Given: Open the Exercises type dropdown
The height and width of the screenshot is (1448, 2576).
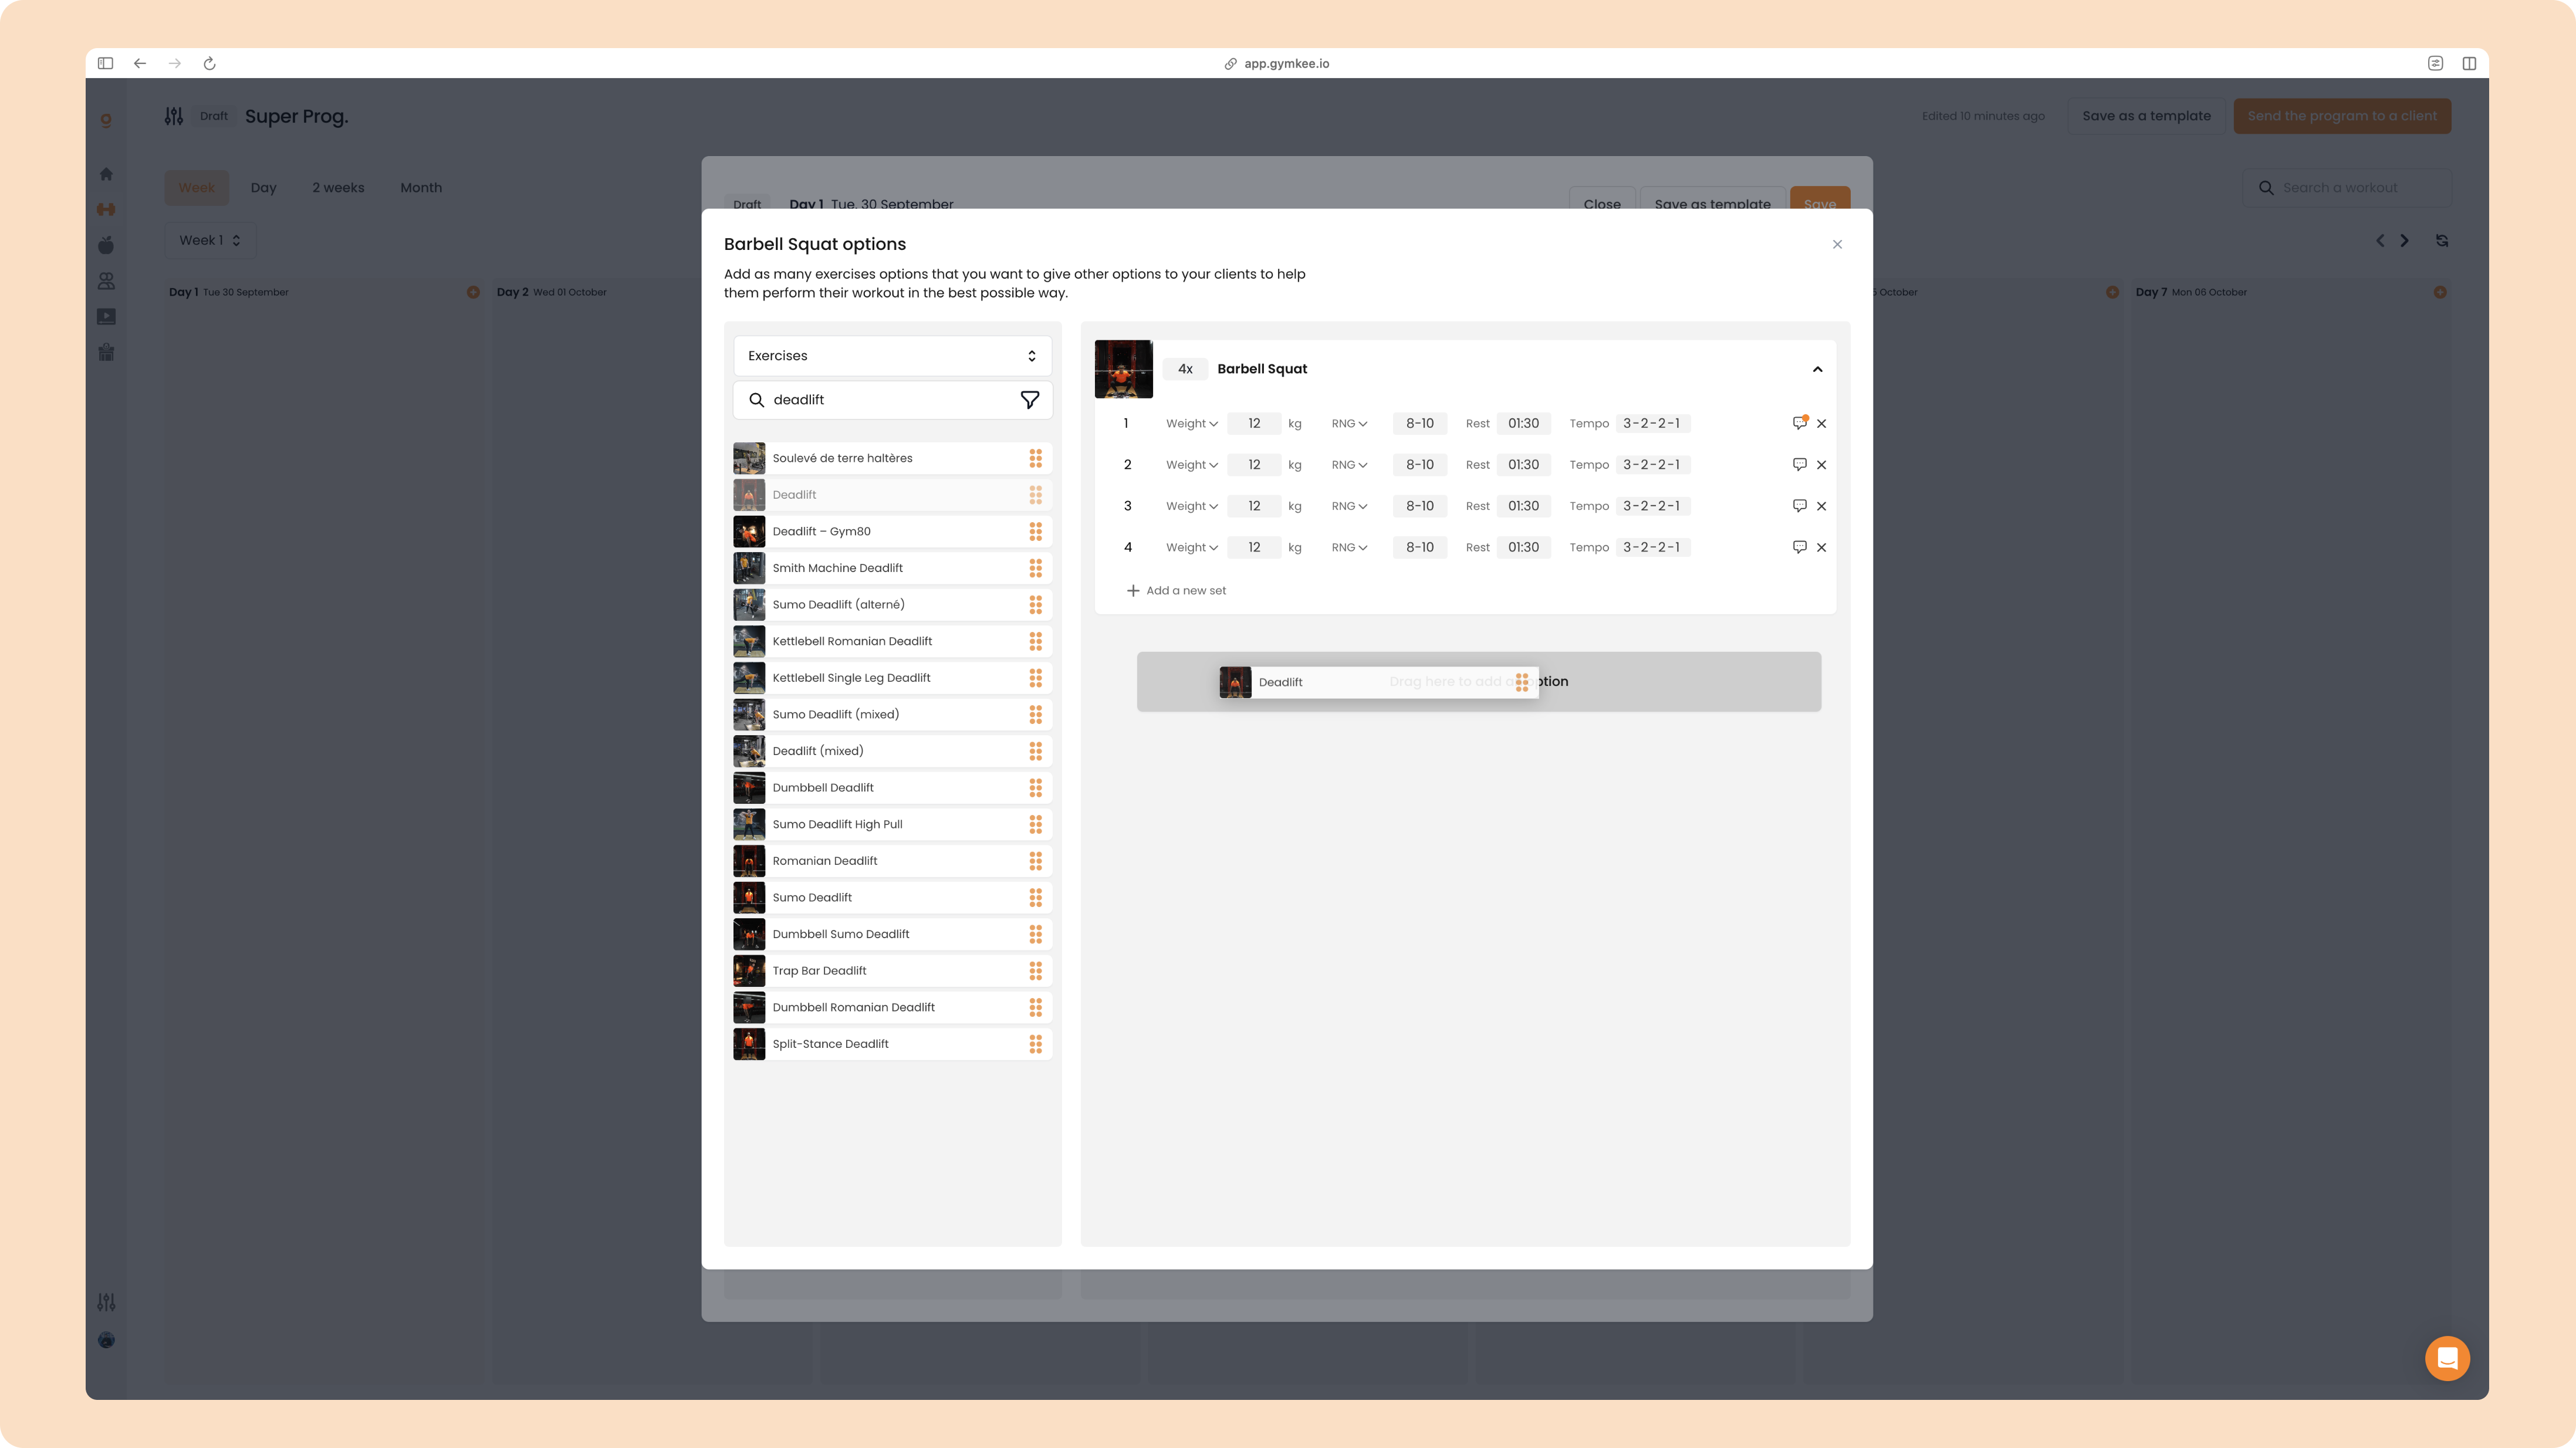Looking at the screenshot, I should (x=892, y=356).
